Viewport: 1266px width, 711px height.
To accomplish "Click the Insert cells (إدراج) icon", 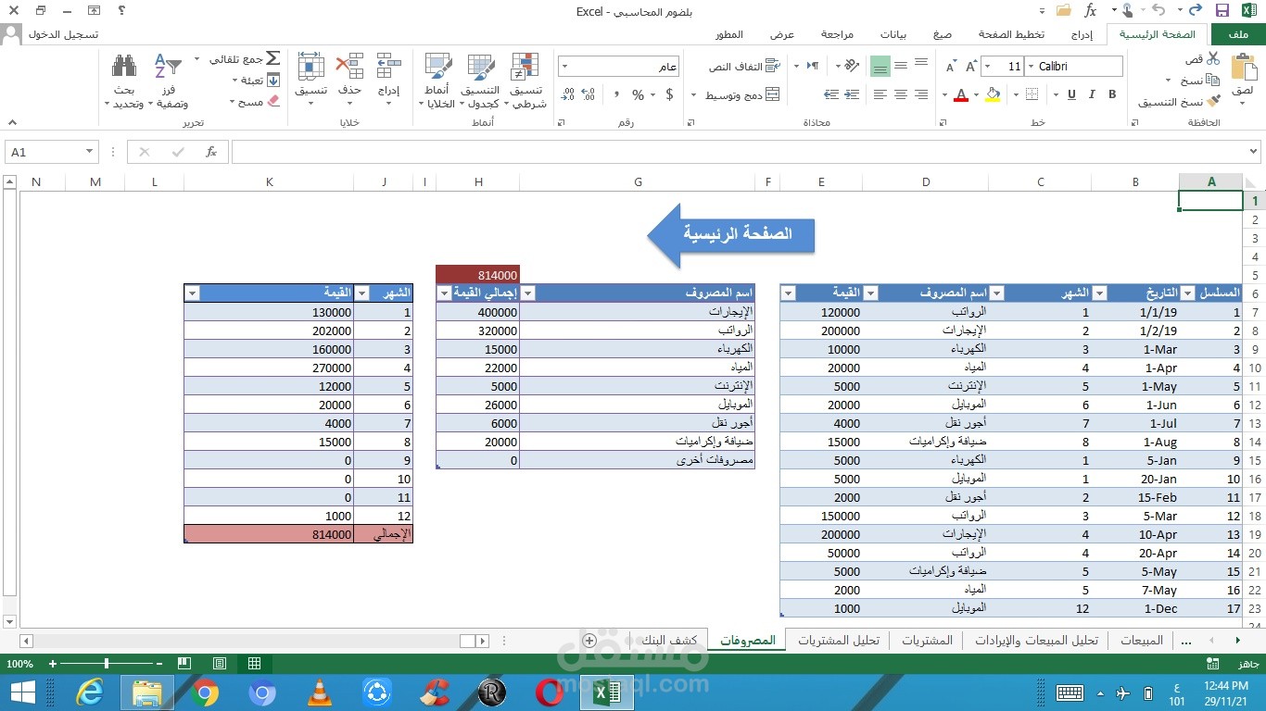I will (388, 66).
